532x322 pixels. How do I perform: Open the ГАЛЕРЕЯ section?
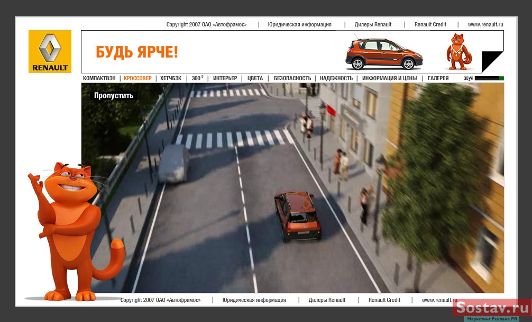click(x=438, y=78)
